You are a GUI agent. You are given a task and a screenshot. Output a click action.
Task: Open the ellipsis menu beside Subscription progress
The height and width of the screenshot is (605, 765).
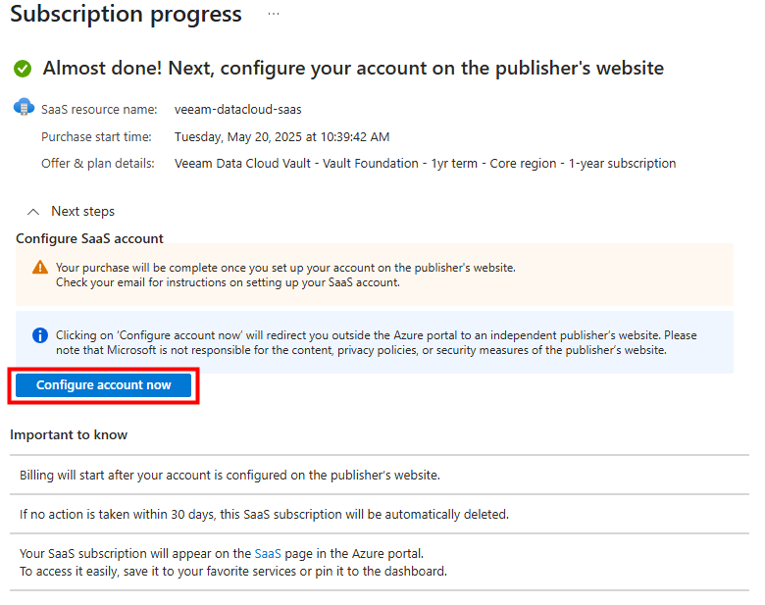coord(274,14)
